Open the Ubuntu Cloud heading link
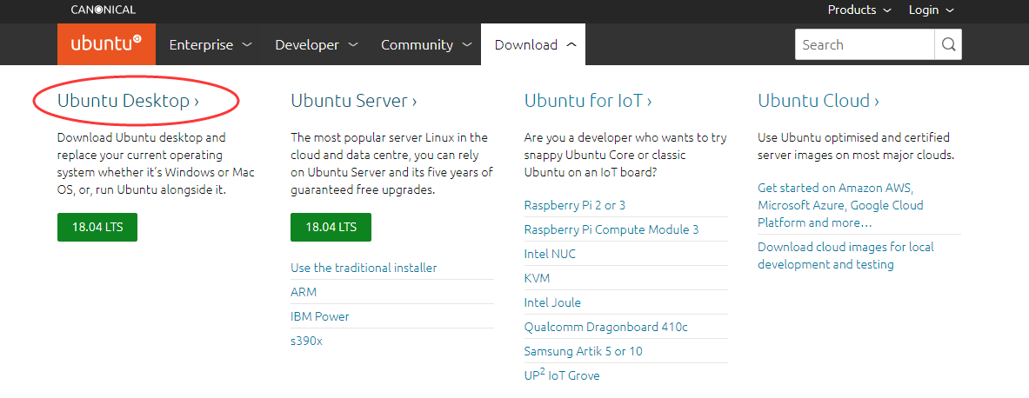 818,101
